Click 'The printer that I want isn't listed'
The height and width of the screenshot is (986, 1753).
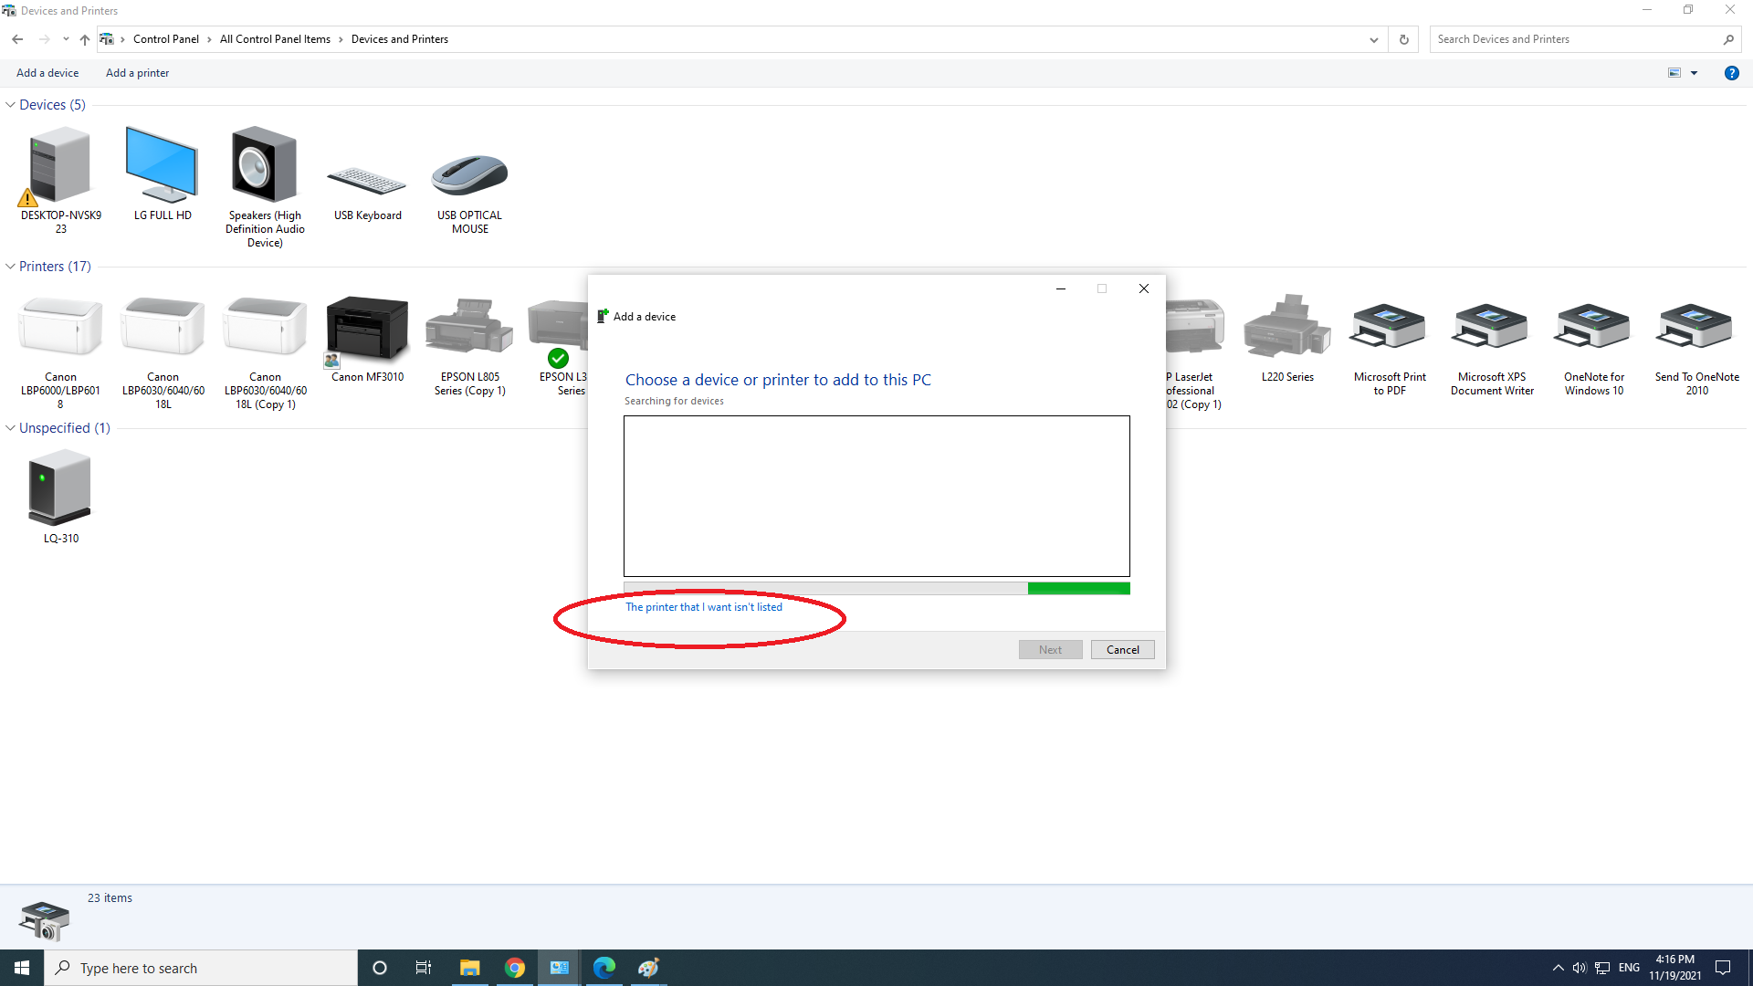(703, 607)
